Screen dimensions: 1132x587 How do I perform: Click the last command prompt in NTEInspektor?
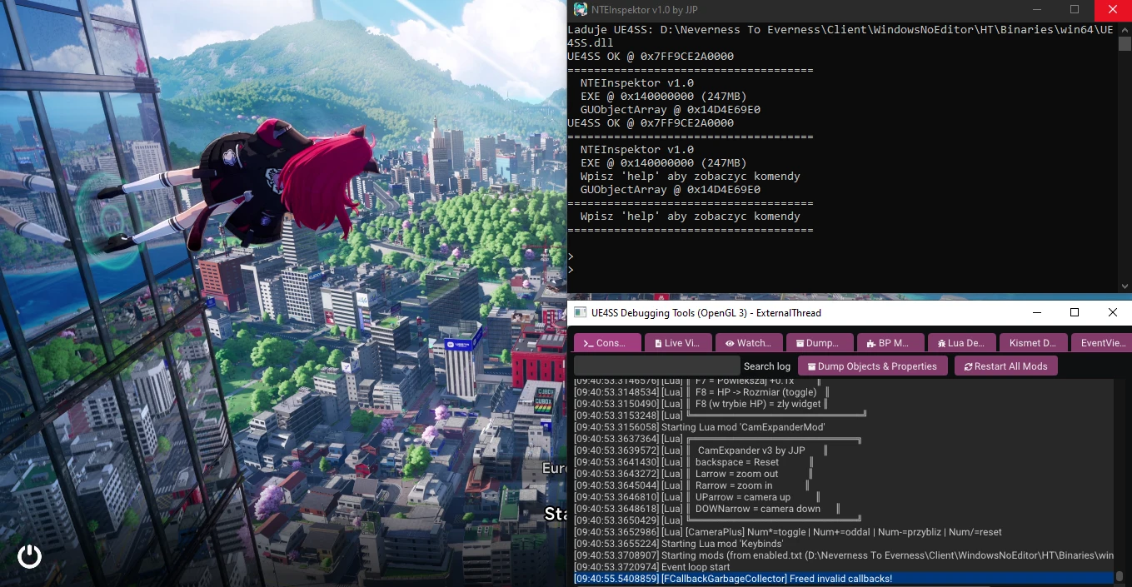(571, 270)
